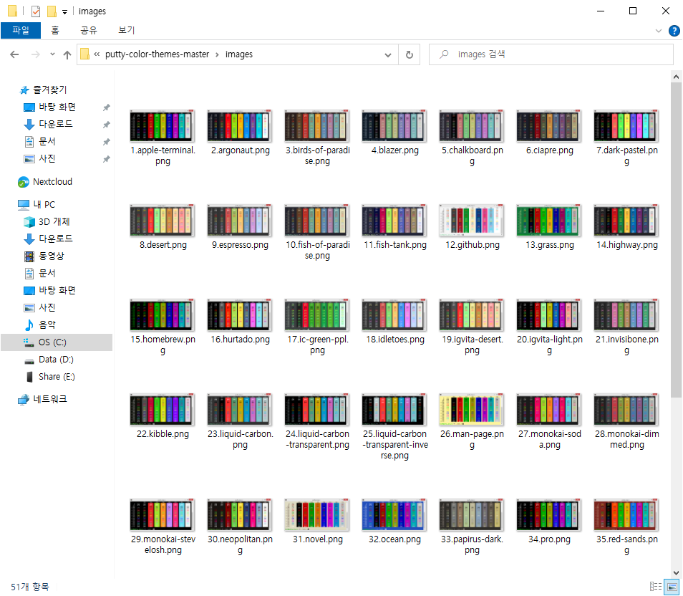Image resolution: width=683 pixels, height=596 pixels.
Task: Select 7.dark-pastel.png thumbnail
Action: click(x=626, y=125)
